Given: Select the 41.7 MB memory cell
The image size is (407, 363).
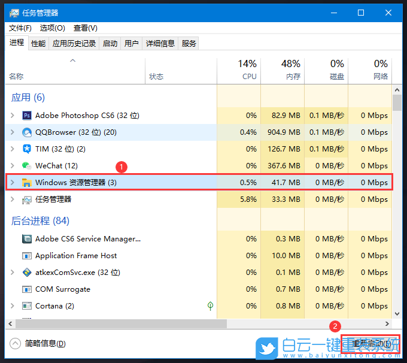Looking at the screenshot, I should coord(283,183).
